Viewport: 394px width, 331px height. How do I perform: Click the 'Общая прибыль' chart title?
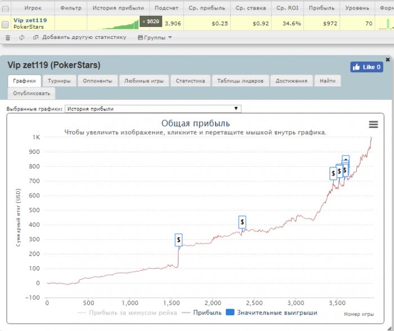click(195, 123)
